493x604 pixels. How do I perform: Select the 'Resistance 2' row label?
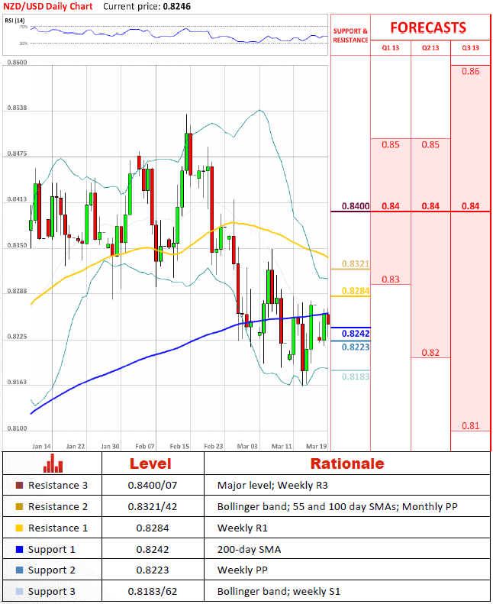click(x=58, y=506)
